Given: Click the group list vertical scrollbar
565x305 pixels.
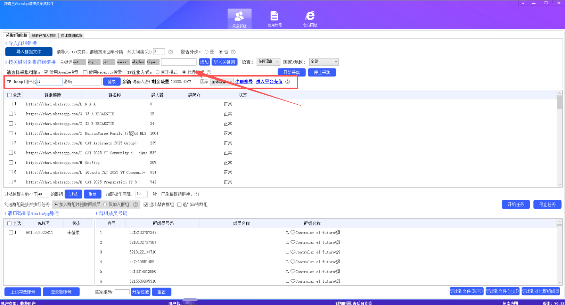Looking at the screenshot, I should pos(559,139).
